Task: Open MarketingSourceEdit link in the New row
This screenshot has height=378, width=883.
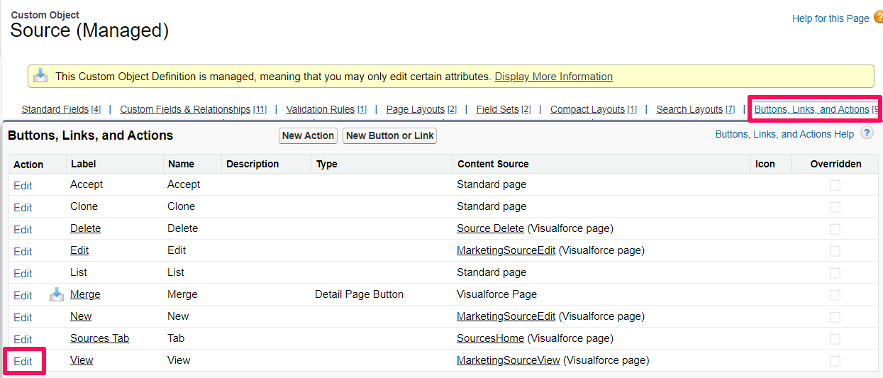Action: [x=506, y=316]
